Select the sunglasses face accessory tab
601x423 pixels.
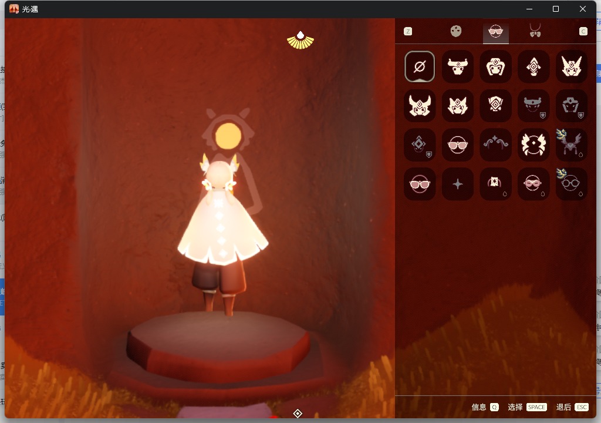point(495,32)
